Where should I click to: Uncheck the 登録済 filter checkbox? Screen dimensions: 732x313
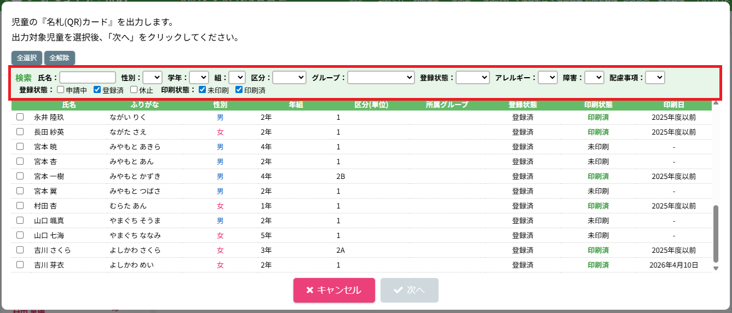click(97, 90)
